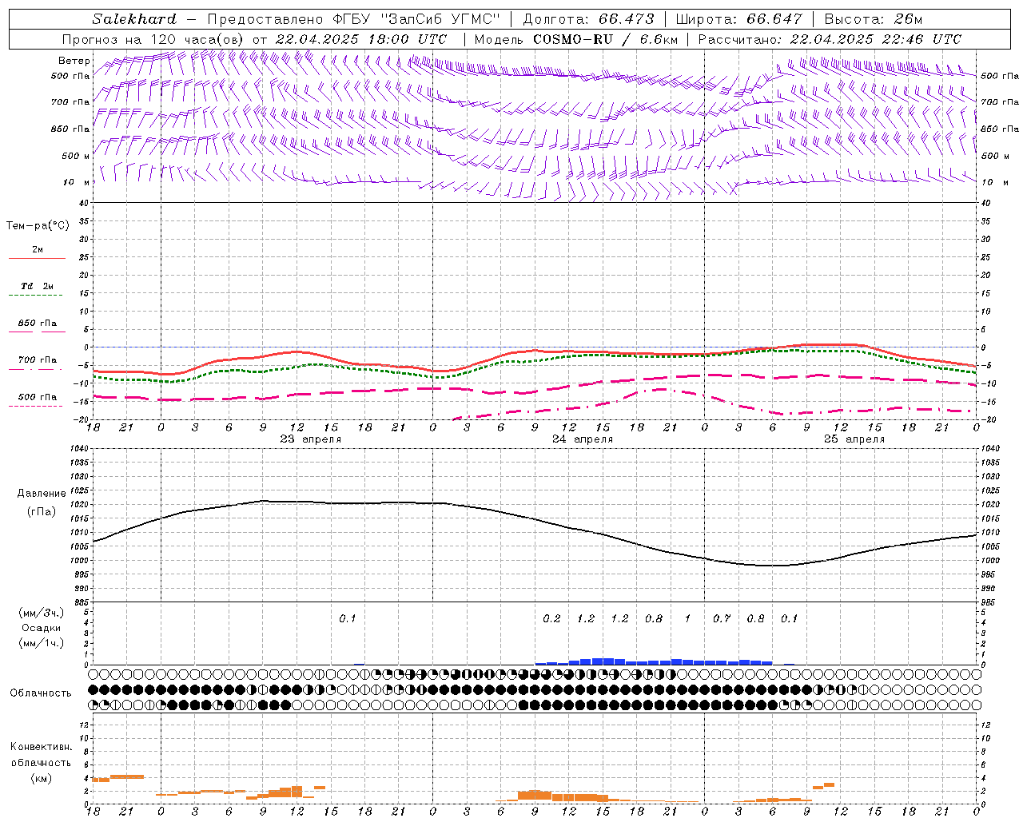Select the 'Предоставлено ФГБУ "ЗапСиб УГМС"' provider text
The height and width of the screenshot is (818, 1023).
tap(353, 19)
